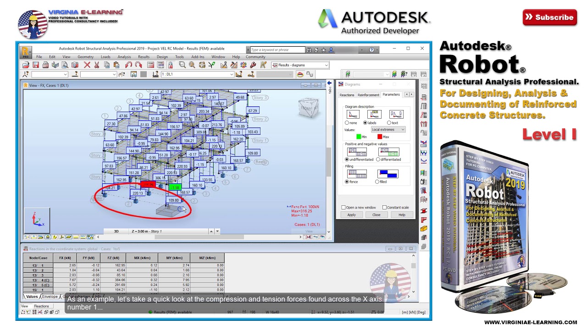Open the Loads menu
Screen dimensions: 587x330
click(105, 57)
